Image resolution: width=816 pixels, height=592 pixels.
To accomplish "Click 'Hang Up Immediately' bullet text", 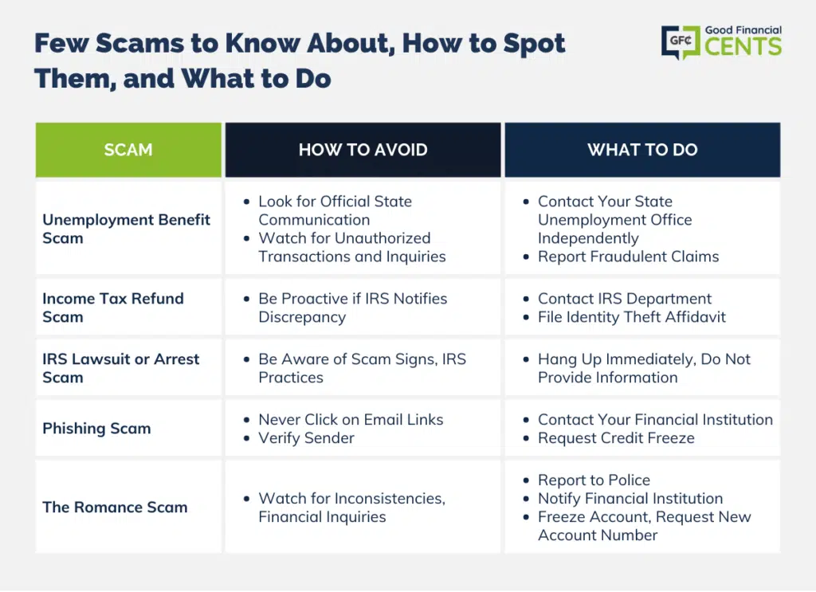I will [644, 368].
